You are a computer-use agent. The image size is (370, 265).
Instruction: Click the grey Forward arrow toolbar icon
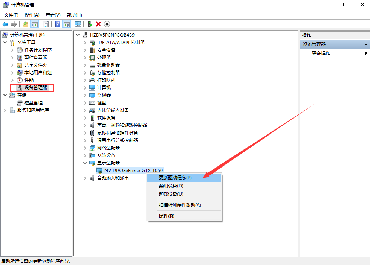tap(14, 24)
